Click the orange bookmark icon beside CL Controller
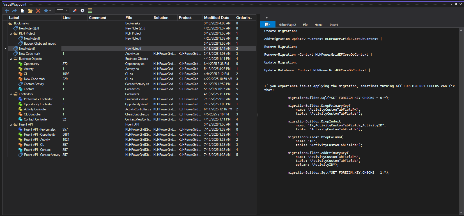464x216 pixels. pyautogui.click(x=20, y=114)
